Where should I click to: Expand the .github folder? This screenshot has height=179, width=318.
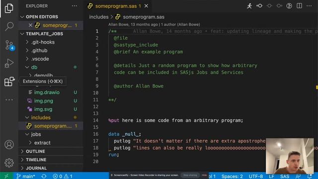tap(51, 51)
